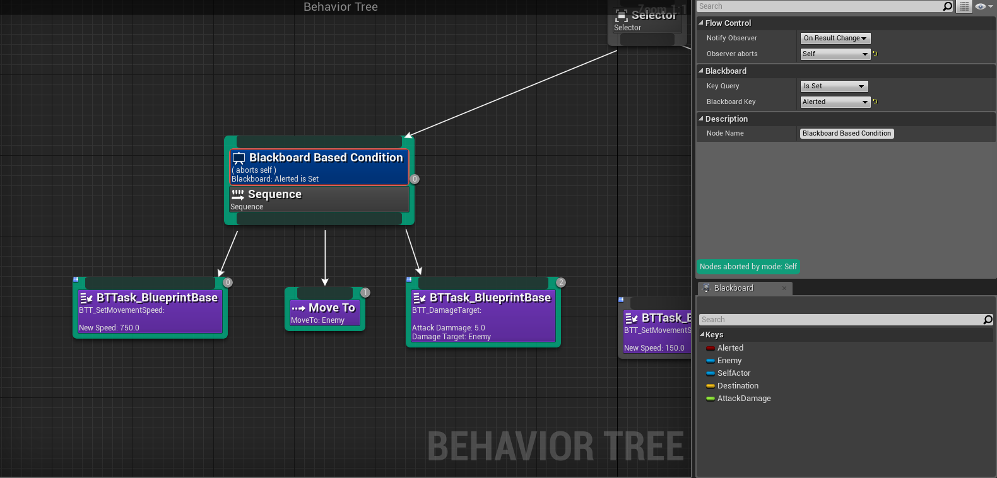Click the blue Enemy key type icon

710,361
